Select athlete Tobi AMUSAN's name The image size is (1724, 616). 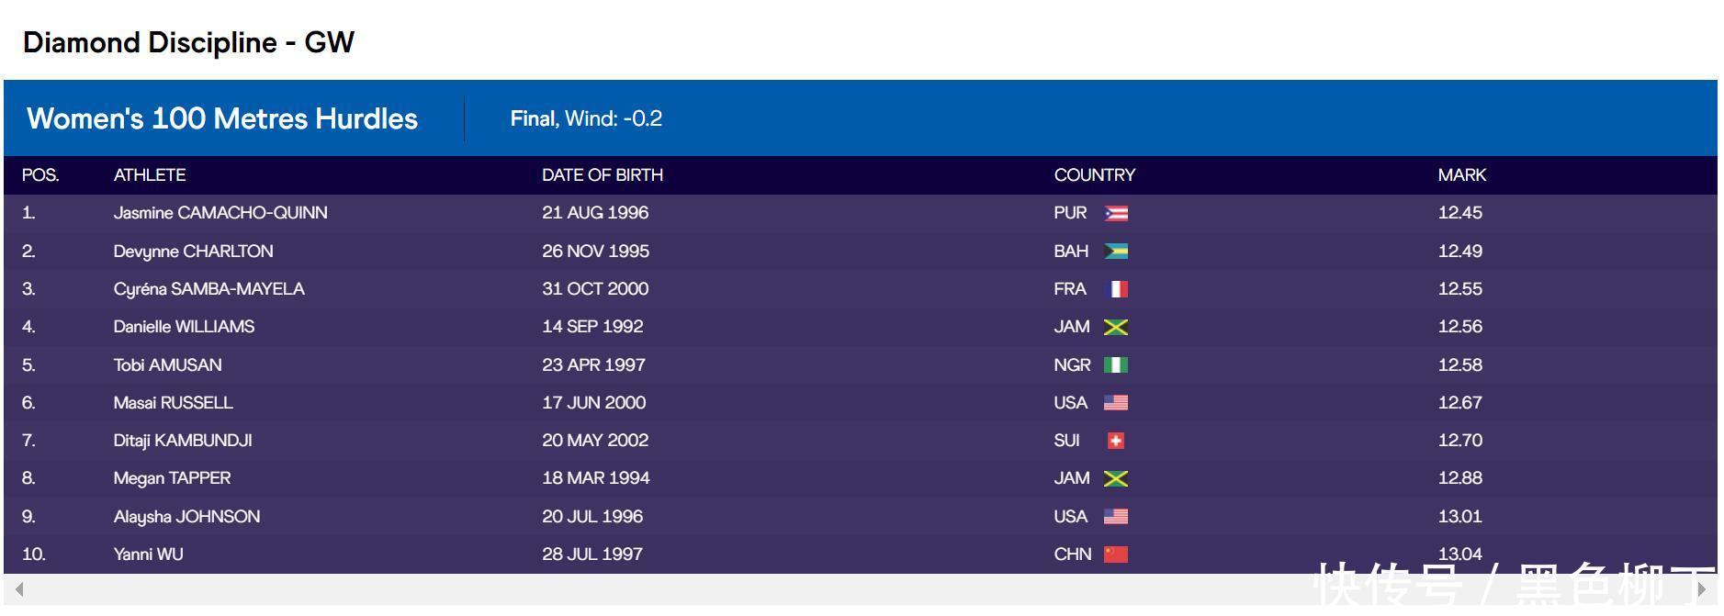(167, 365)
